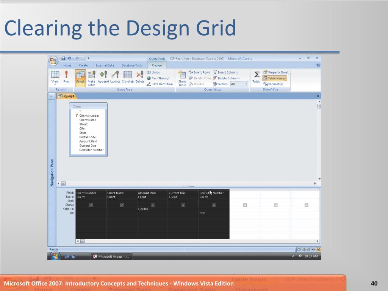The height and width of the screenshot is (291, 388).
Task: Switch to the Design tab
Action: [x=157, y=65]
